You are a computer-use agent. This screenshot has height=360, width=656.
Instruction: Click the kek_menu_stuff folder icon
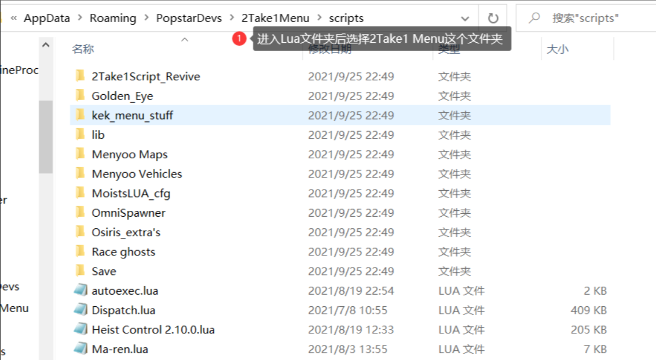click(80, 115)
